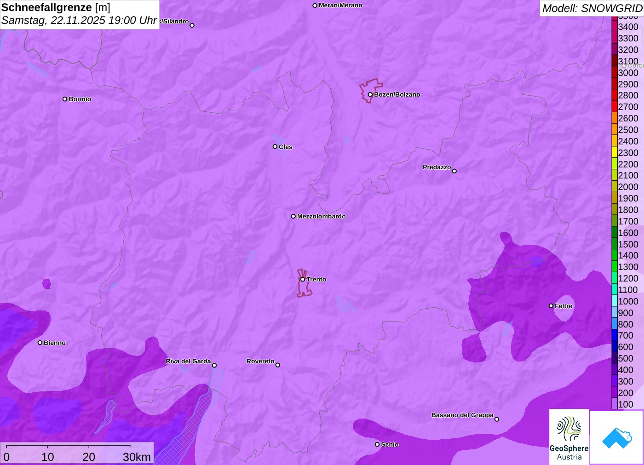Click the 10 mark on scale bar
This screenshot has width=644, height=465.
(x=48, y=457)
